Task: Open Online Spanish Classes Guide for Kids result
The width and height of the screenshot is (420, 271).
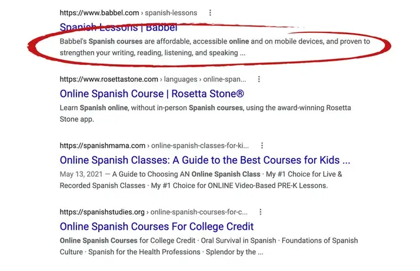Action: [205, 160]
